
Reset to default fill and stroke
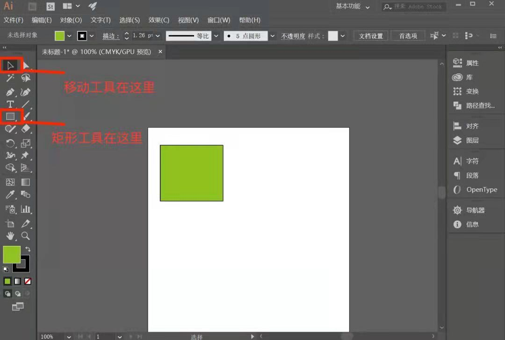coord(6,269)
